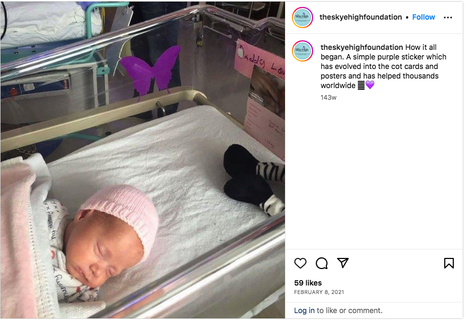This screenshot has width=466, height=320.
Task: Click the baby photo in the post
Action: pos(143,160)
